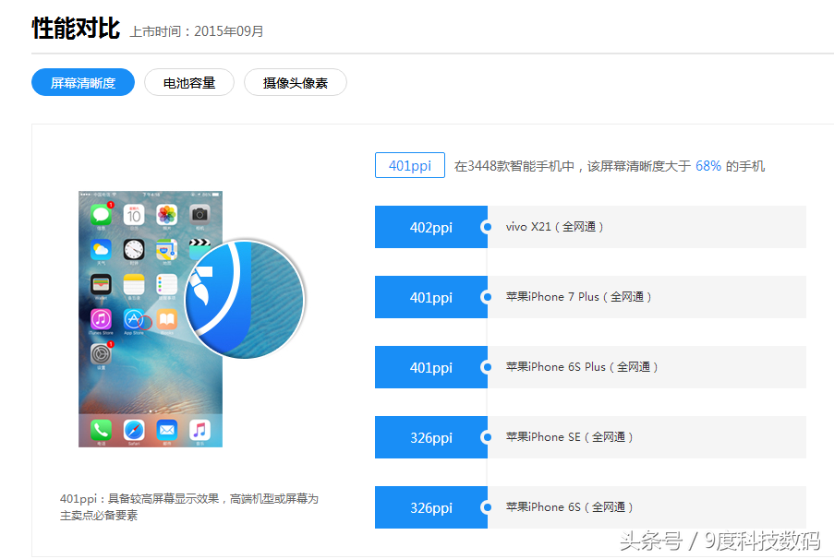Click the 326ppi bar beside iPhone SE
This screenshot has width=834, height=559.
pos(430,437)
